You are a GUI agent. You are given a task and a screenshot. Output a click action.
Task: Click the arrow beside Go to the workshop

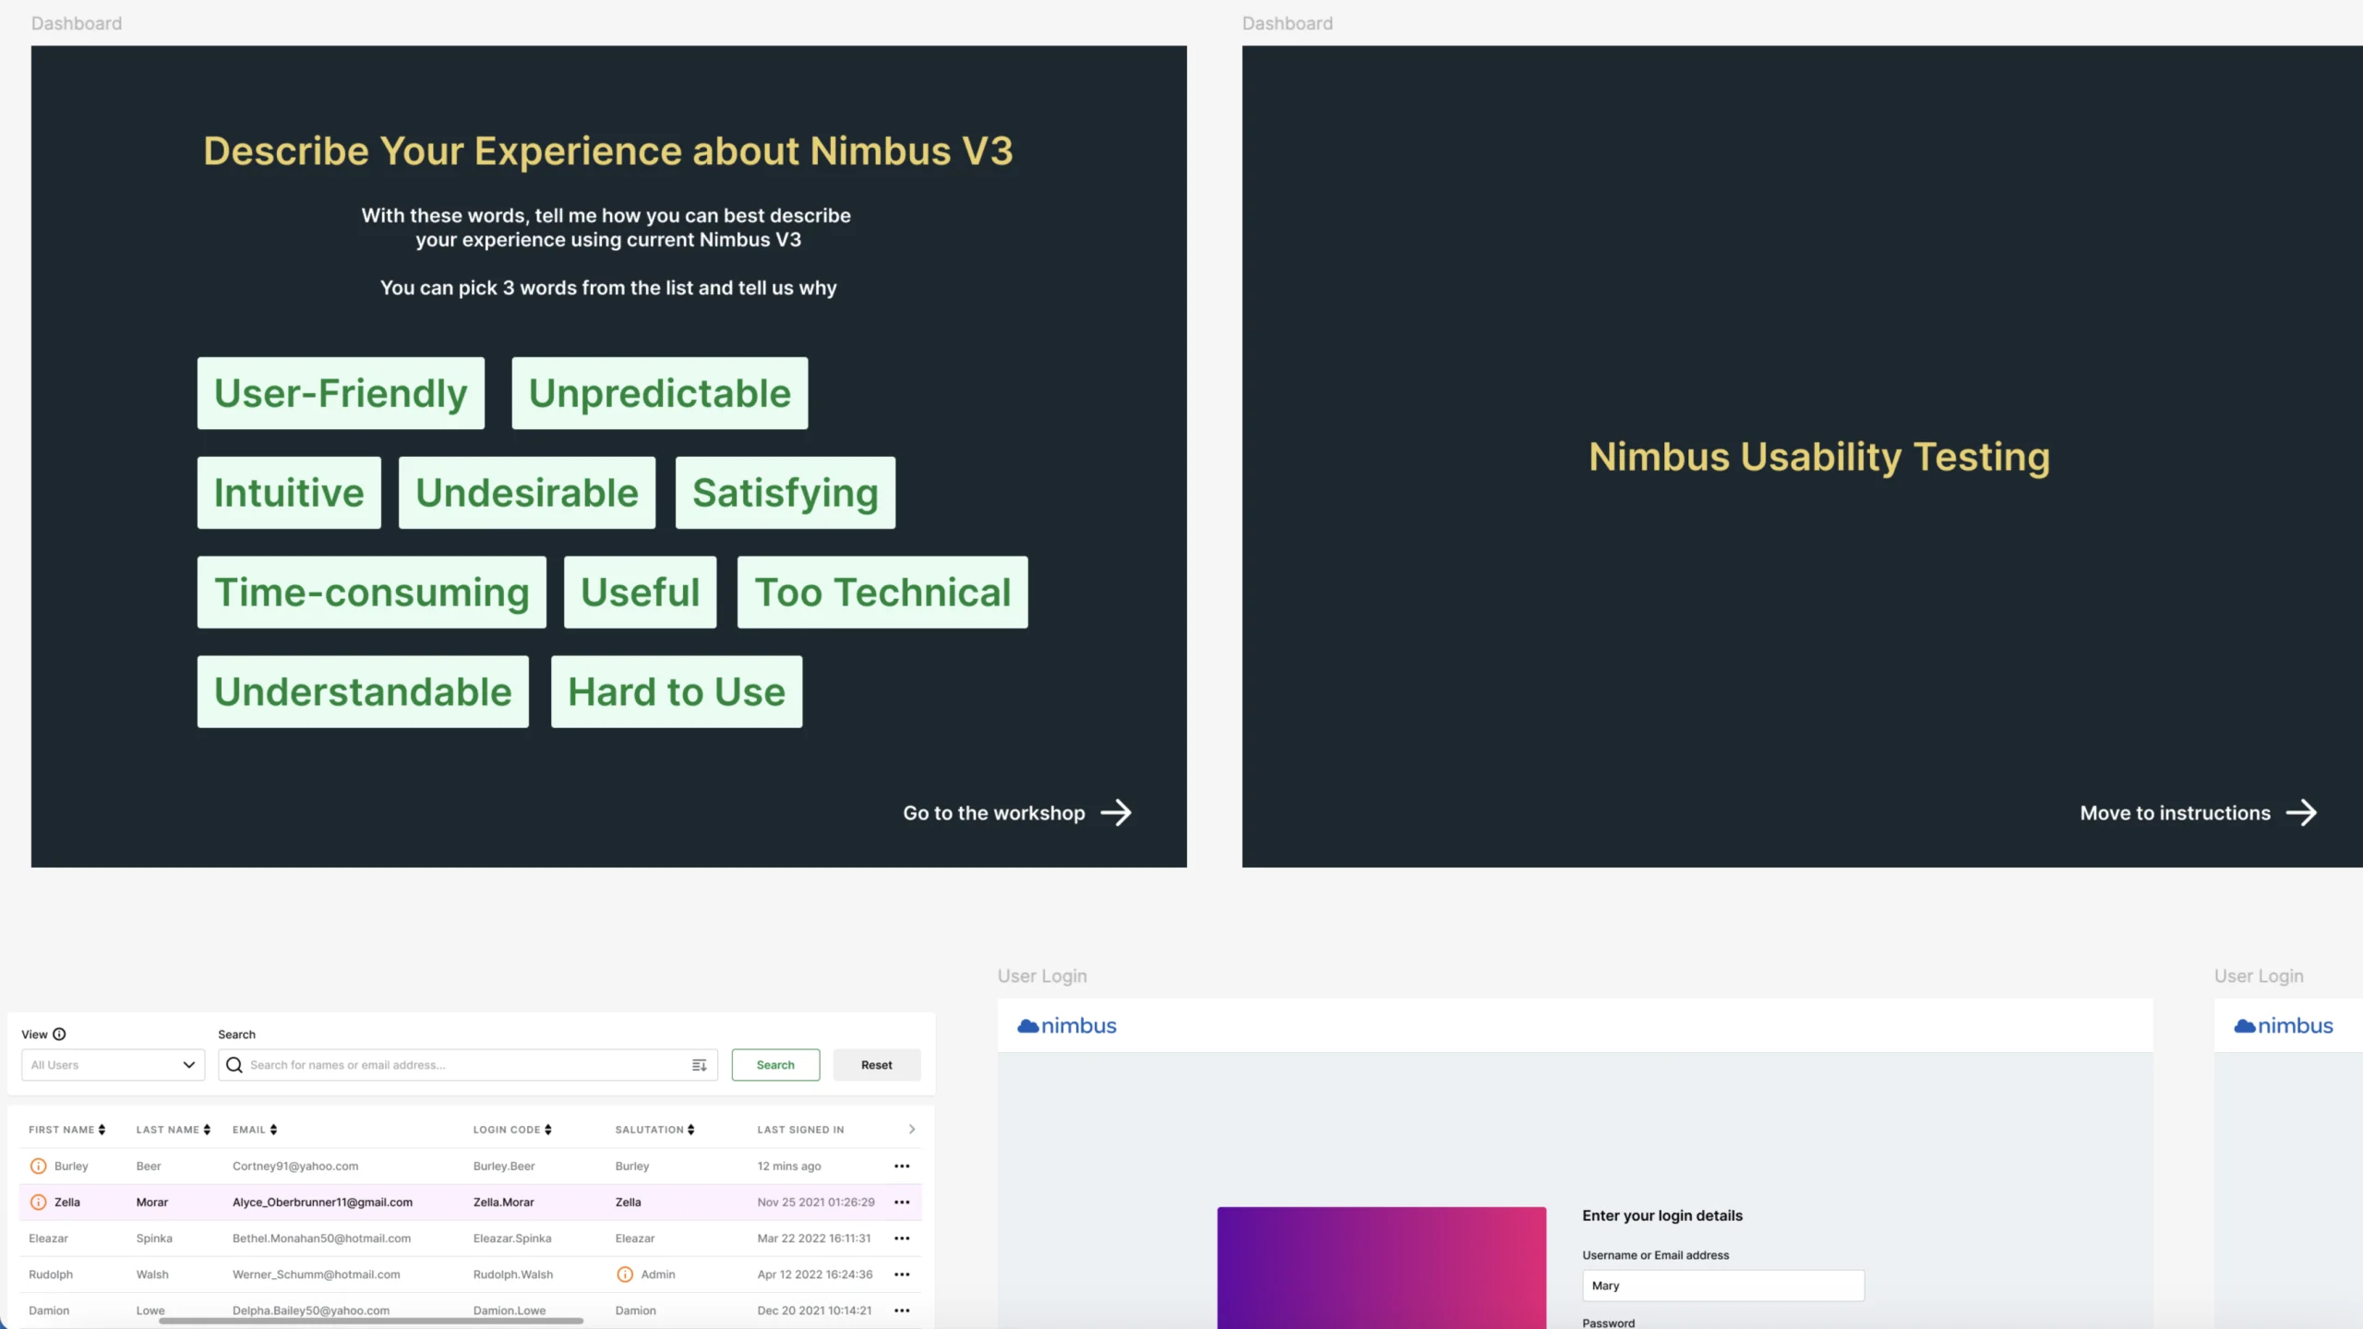click(x=1116, y=813)
